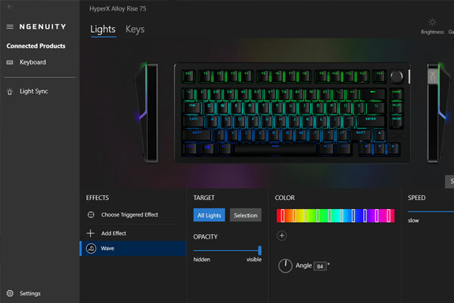Open Settings via the gear icon
This screenshot has width=454, height=303.
click(10, 293)
